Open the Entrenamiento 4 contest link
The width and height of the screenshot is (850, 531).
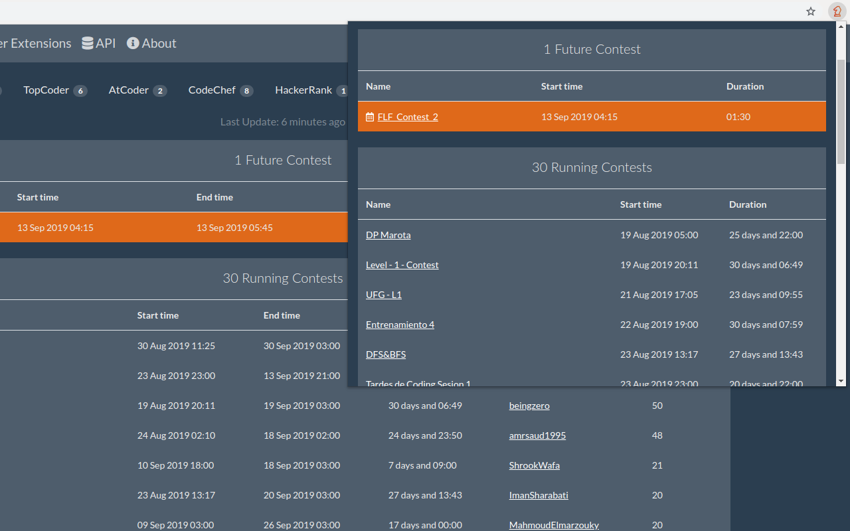[400, 325]
